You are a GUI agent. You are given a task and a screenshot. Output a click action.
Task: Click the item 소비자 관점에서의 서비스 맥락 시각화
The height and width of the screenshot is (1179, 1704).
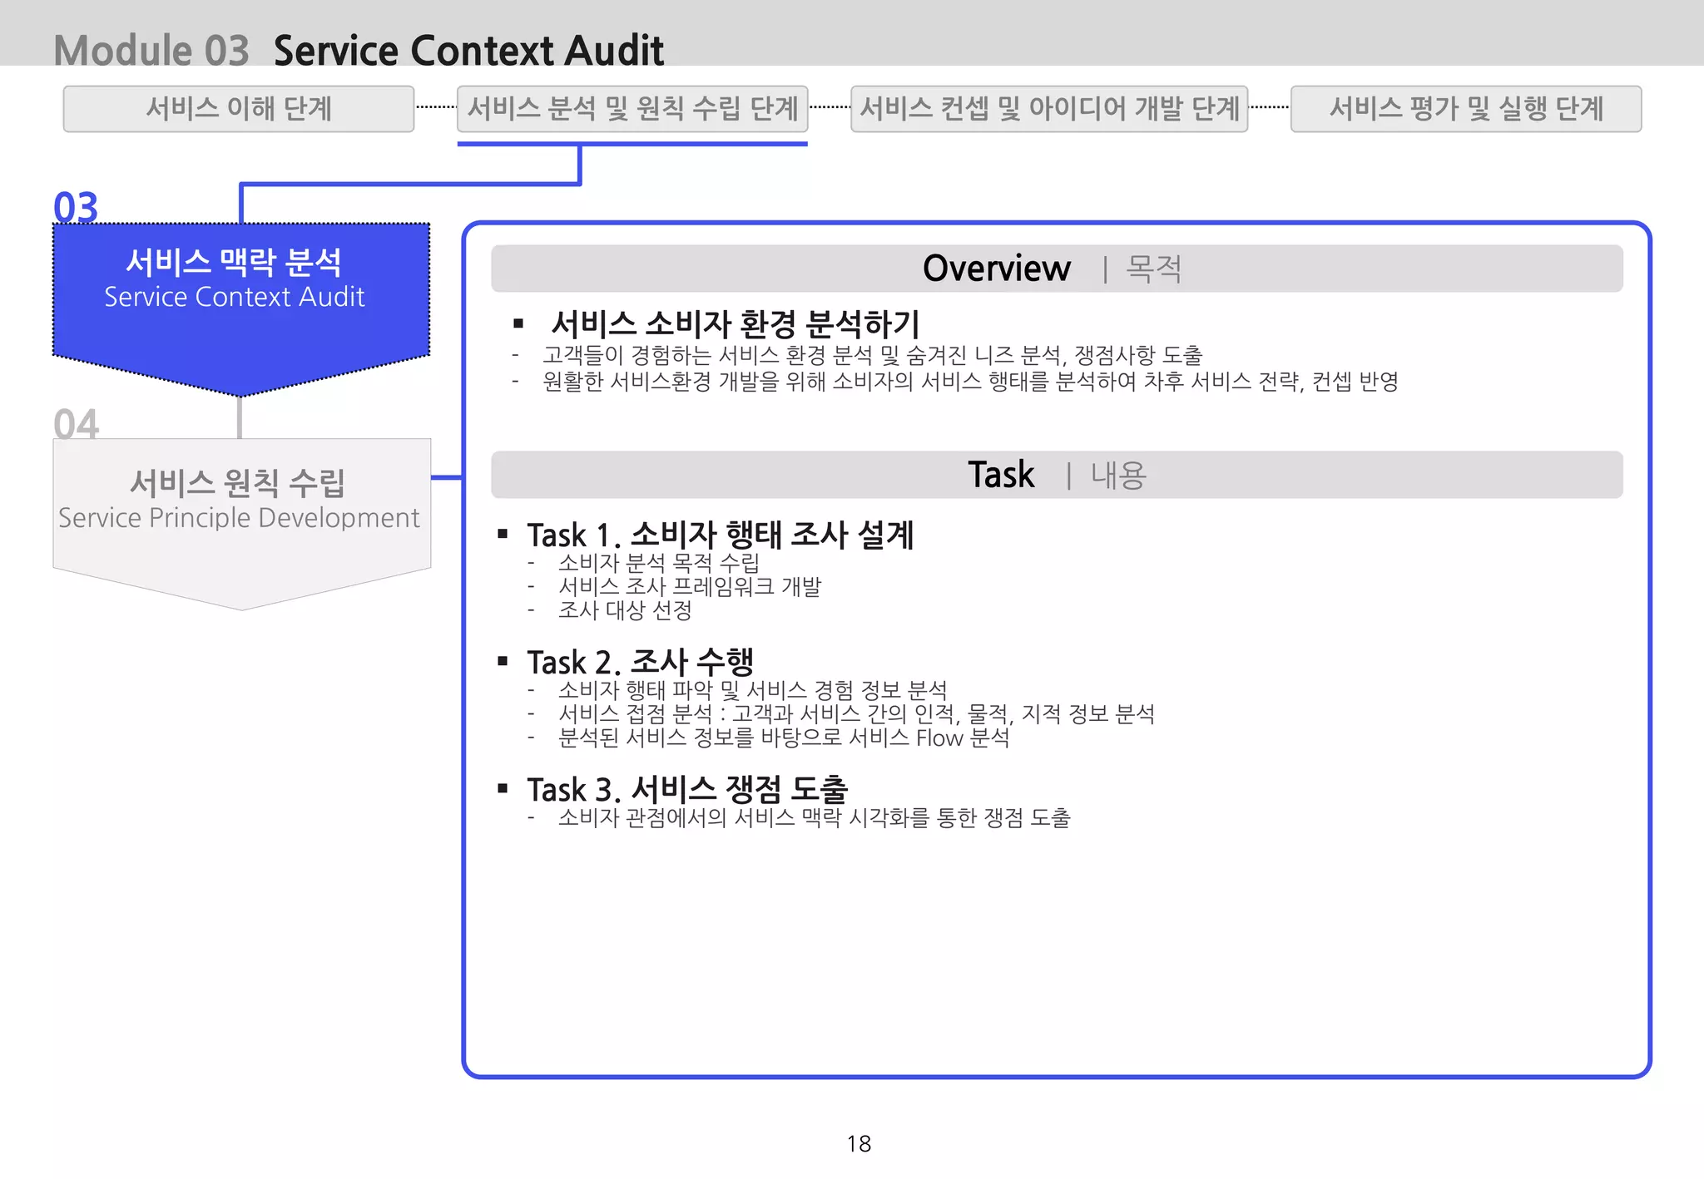click(x=815, y=817)
